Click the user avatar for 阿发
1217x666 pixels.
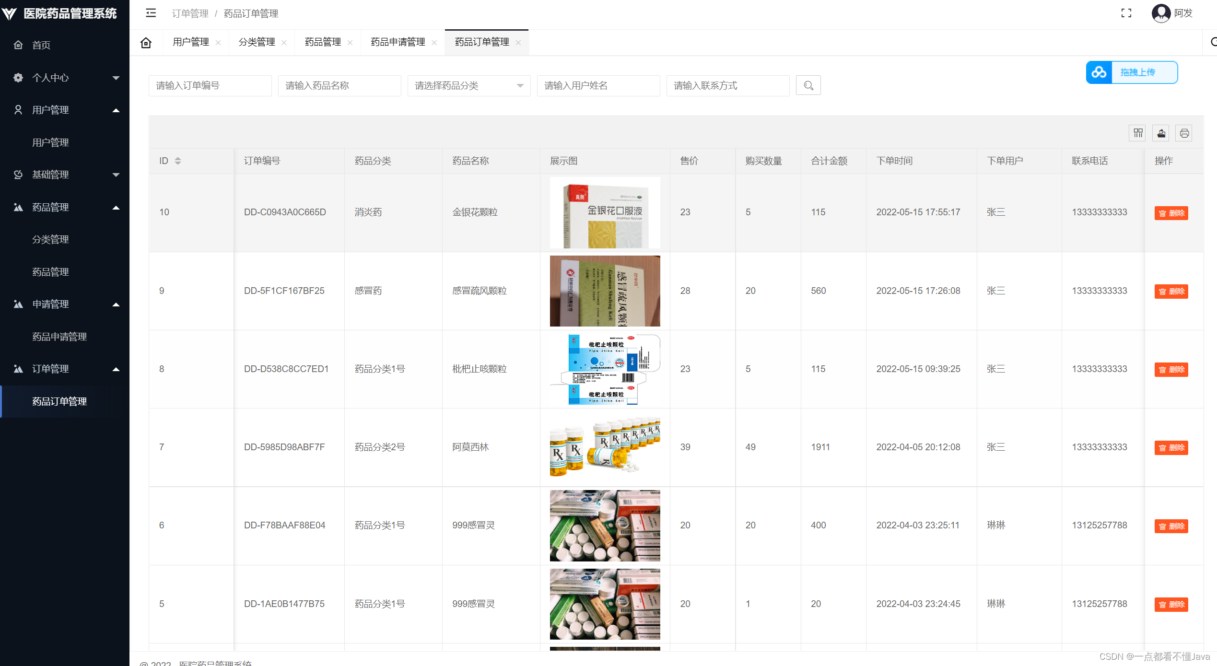pyautogui.click(x=1160, y=13)
